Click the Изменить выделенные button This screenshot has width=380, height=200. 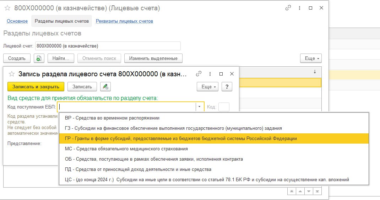pos(153,58)
